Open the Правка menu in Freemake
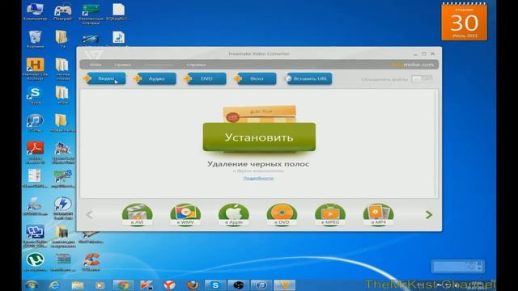 (122, 65)
